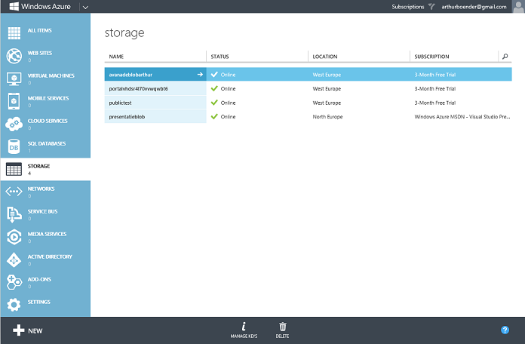Click Online status of publictest row
Image resolution: width=525 pixels, height=344 pixels.
coord(228,103)
